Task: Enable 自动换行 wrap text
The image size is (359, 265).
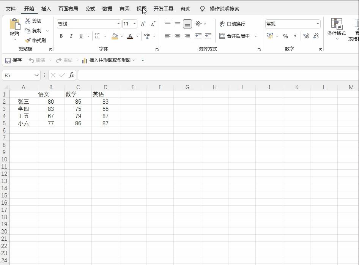Action: coord(232,24)
